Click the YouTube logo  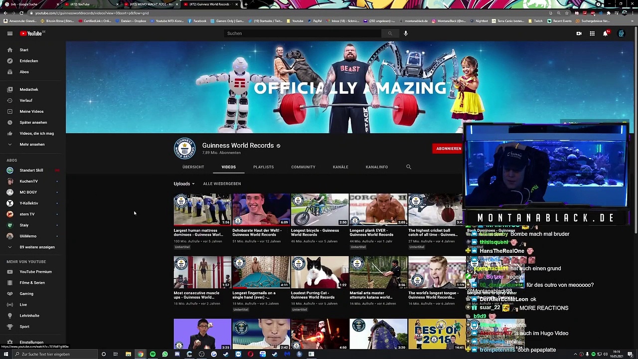(x=32, y=33)
